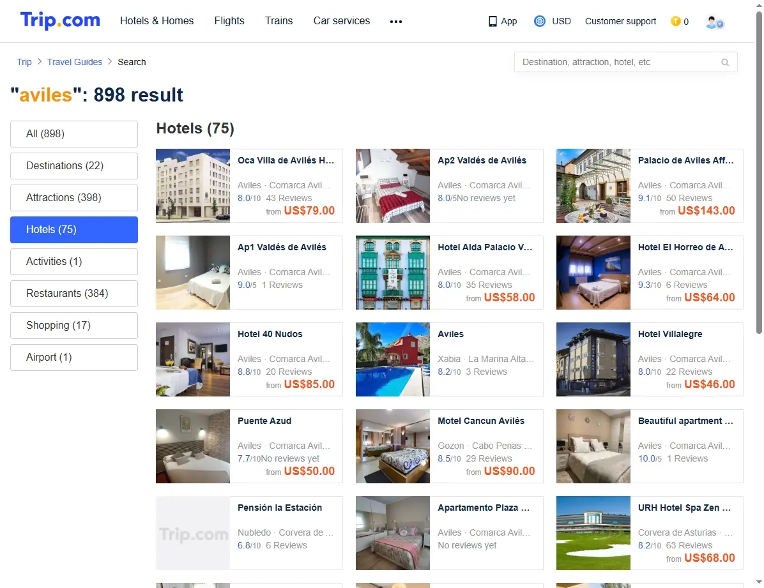Image resolution: width=764 pixels, height=588 pixels.
Task: Click the 63 Reviews text
Action: 689,545
